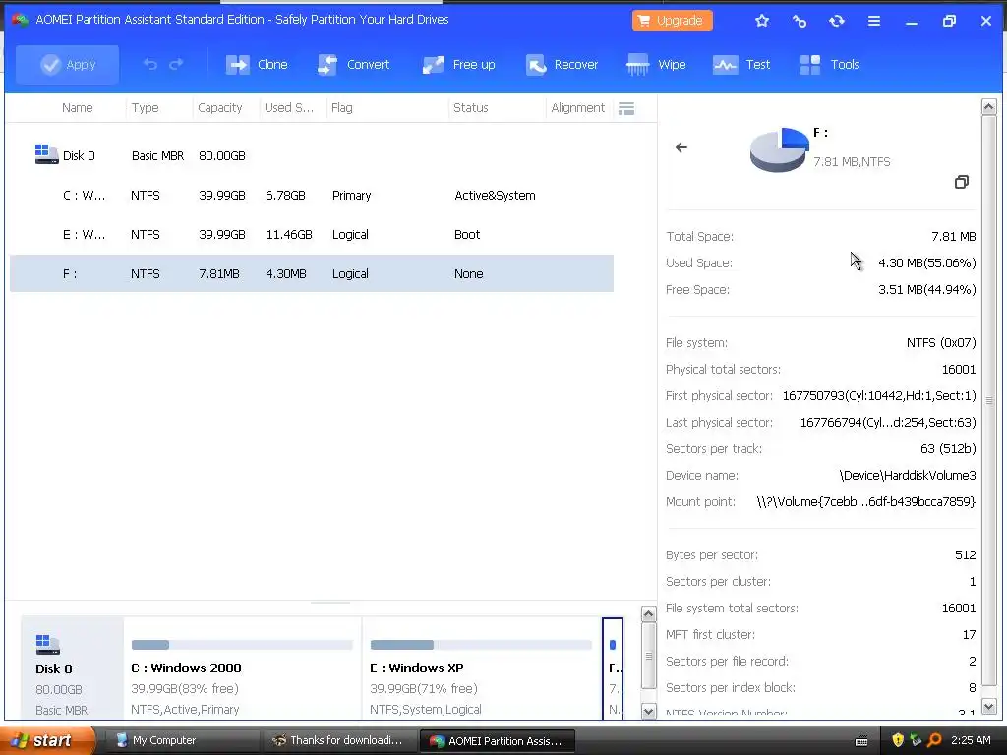
Task: Select the narrow F: partition block
Action: pyautogui.click(x=613, y=668)
